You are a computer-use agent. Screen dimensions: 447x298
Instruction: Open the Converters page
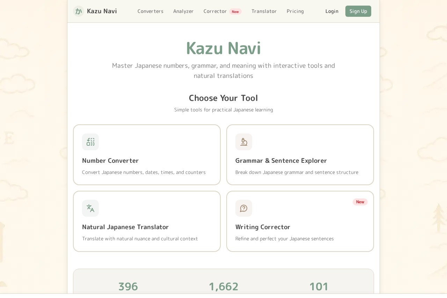pyautogui.click(x=151, y=11)
